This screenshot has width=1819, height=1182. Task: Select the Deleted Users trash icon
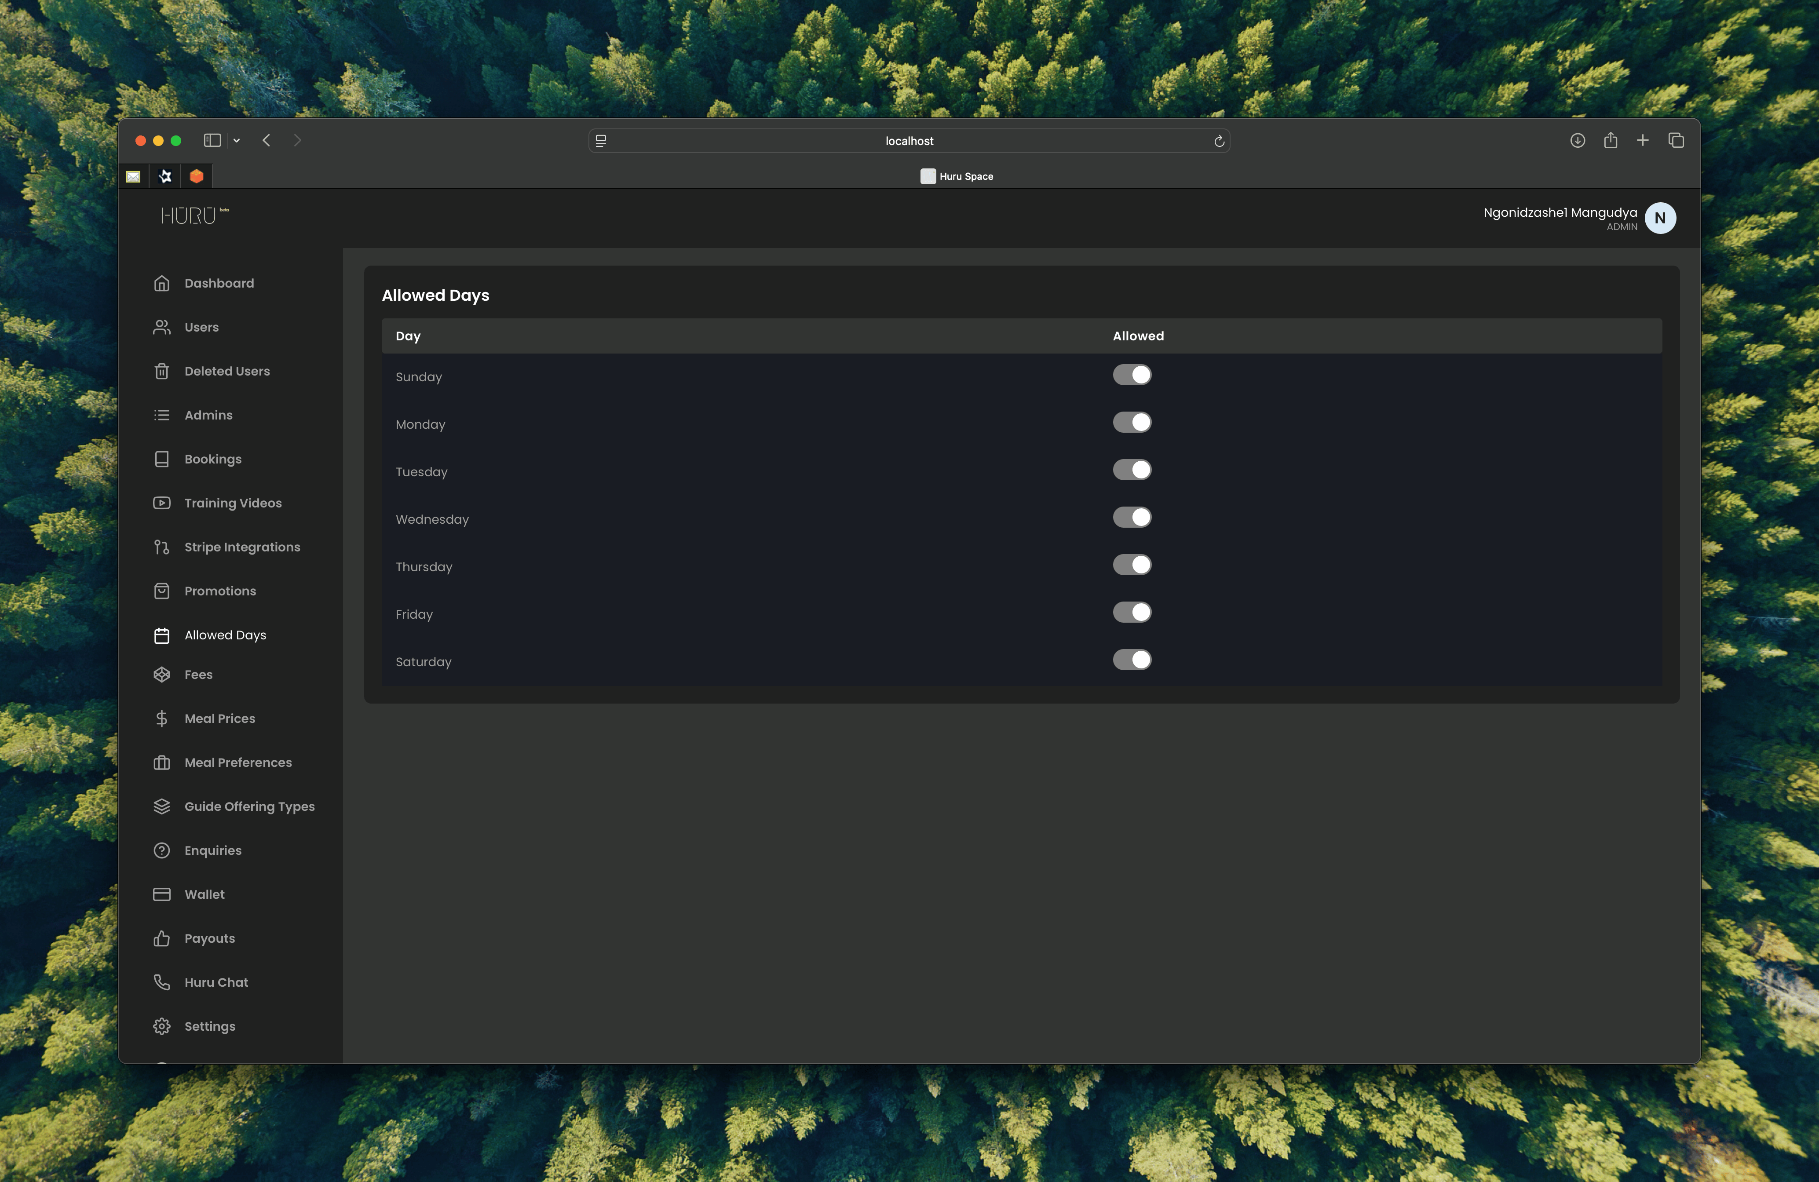161,371
